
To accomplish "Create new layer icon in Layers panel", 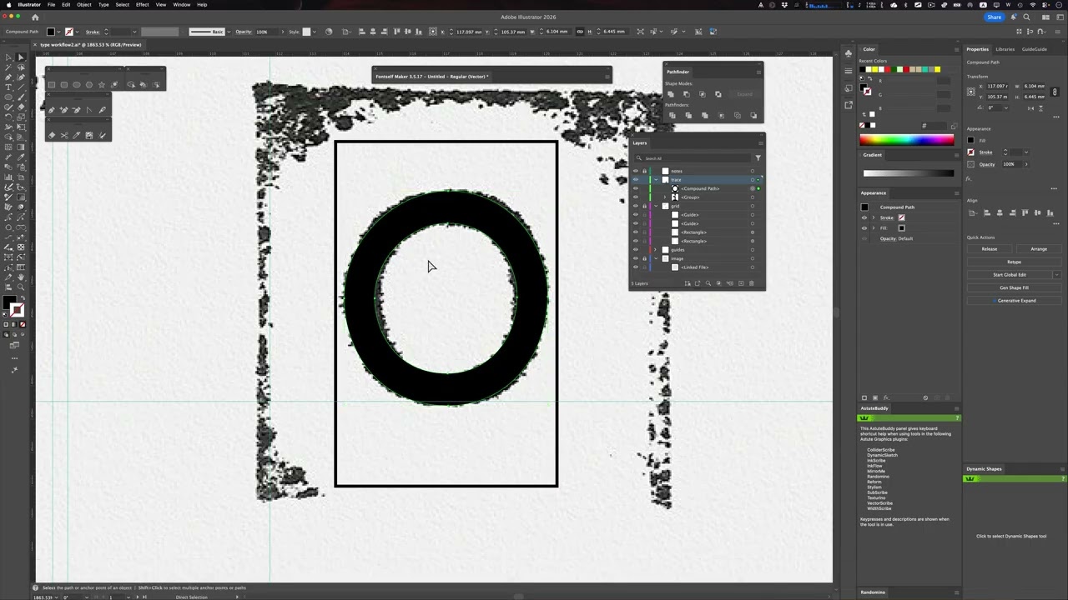I will coord(741,283).
